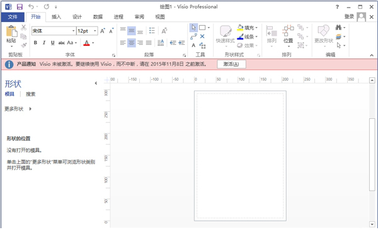378x237 pixels.
Task: Switch to the View (视图) tab
Action: (160, 17)
